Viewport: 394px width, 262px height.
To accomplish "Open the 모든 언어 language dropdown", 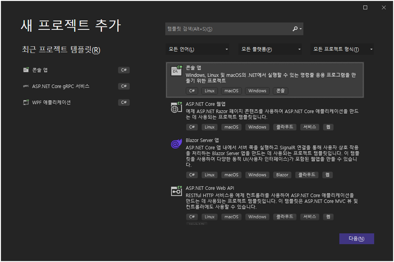I will click(197, 49).
